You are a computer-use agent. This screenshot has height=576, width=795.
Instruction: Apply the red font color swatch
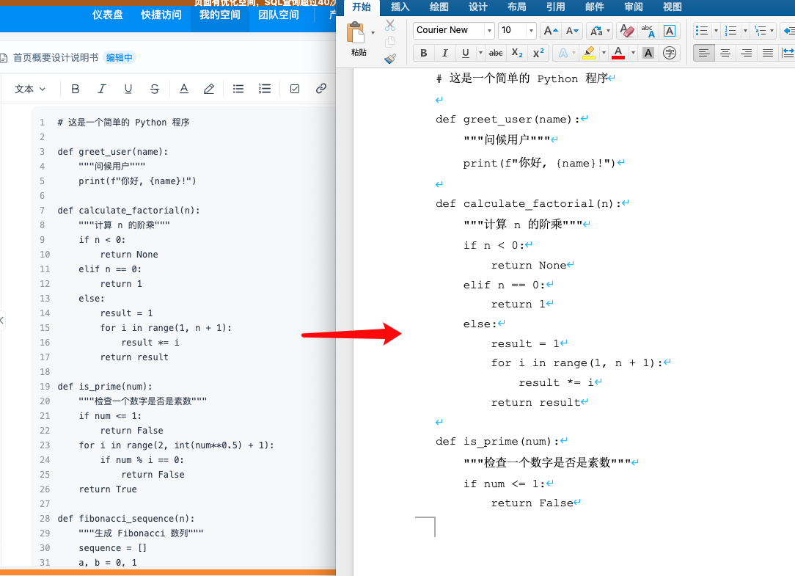coord(618,53)
